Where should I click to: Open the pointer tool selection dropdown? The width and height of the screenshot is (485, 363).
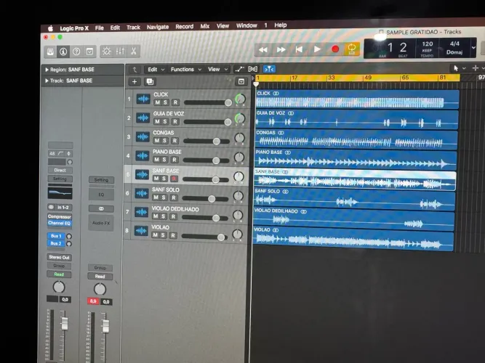(x=459, y=68)
